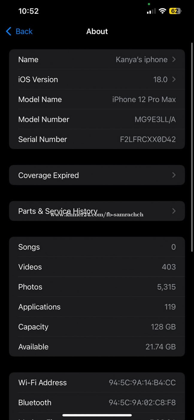Tap the Wi-Fi Address row
The width and height of the screenshot is (194, 420).
click(97, 382)
